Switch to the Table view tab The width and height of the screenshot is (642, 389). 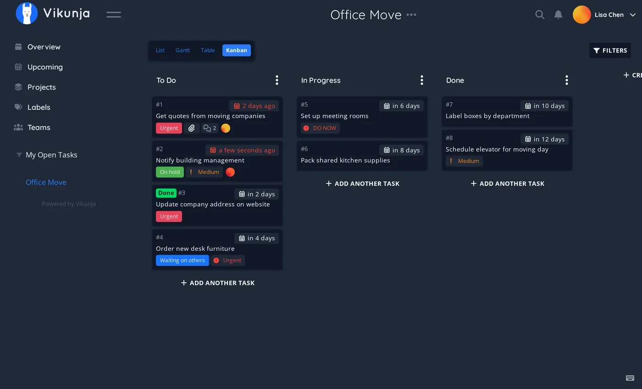208,50
